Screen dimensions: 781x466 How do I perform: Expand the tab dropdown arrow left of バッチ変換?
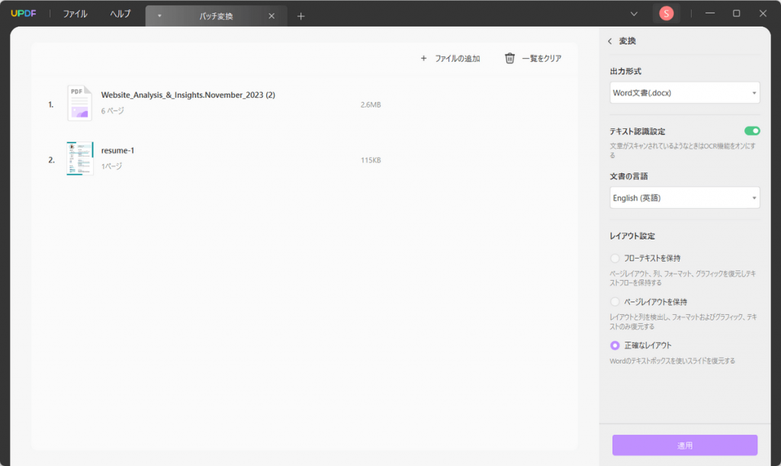tap(159, 16)
